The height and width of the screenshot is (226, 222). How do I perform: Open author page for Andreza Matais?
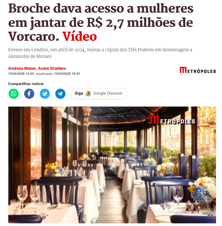(x=22, y=68)
